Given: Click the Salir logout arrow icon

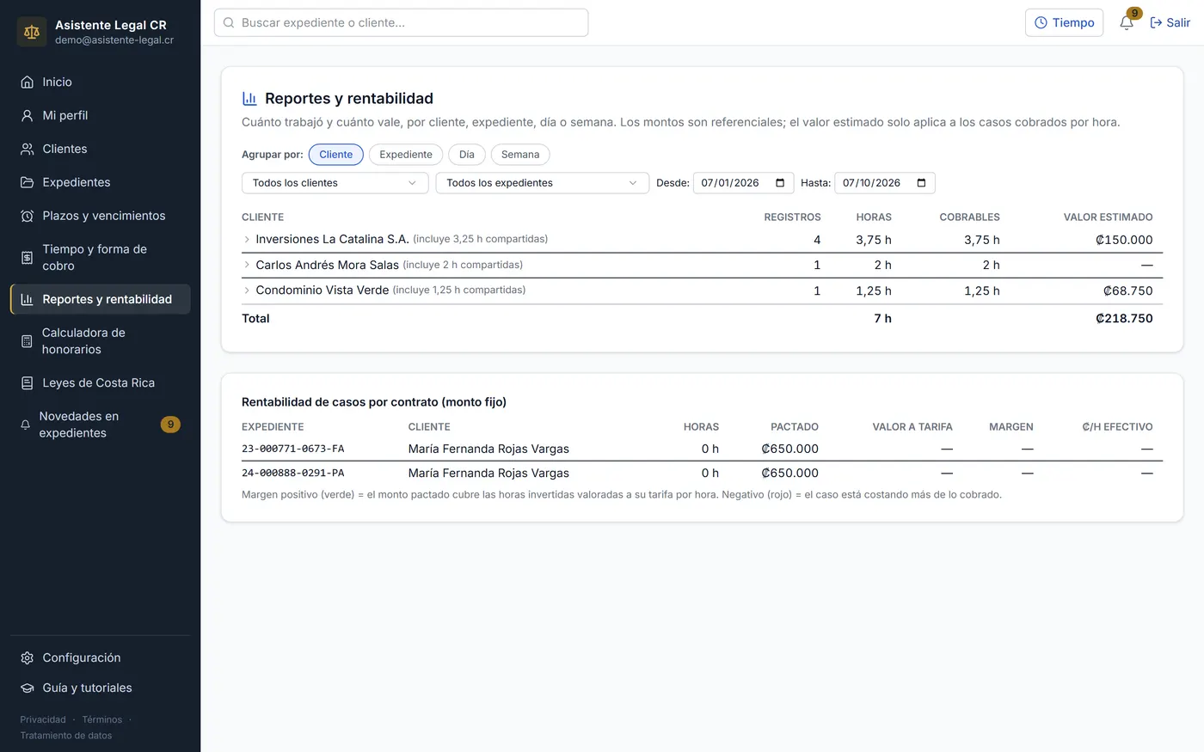Looking at the screenshot, I should 1156,23.
